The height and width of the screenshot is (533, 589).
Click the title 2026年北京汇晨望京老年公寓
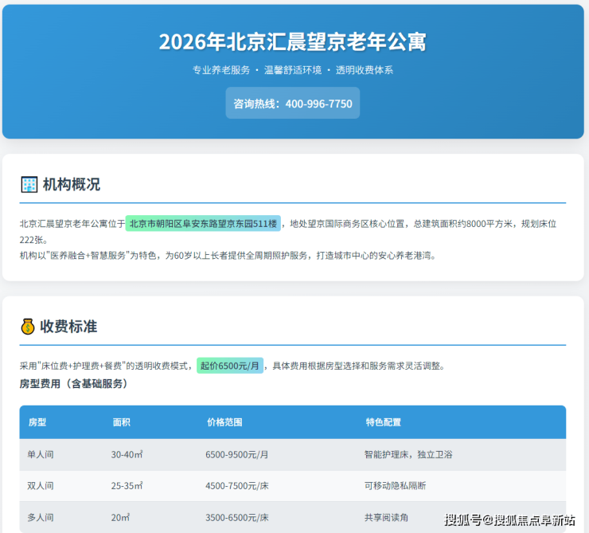click(293, 42)
